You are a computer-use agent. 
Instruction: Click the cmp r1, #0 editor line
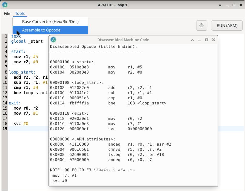click(26, 87)
